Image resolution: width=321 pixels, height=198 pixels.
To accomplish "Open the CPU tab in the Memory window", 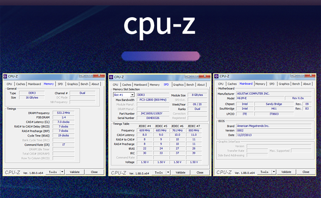I will coord(9,84).
